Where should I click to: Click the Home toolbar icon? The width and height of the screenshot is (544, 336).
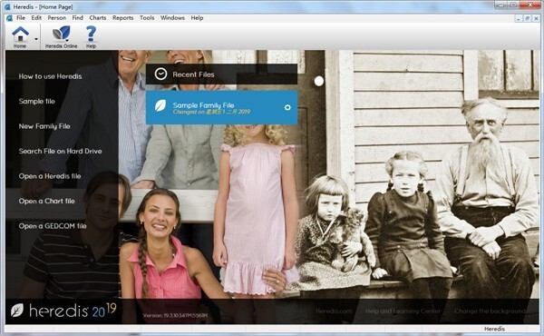20,36
